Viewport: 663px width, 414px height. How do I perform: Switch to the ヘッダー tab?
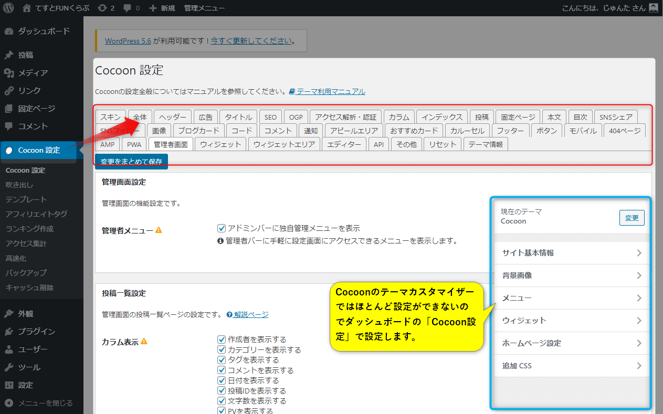[173, 117]
